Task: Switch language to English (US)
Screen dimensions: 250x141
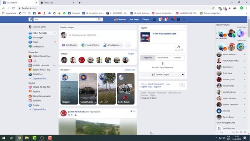Action: [146, 87]
